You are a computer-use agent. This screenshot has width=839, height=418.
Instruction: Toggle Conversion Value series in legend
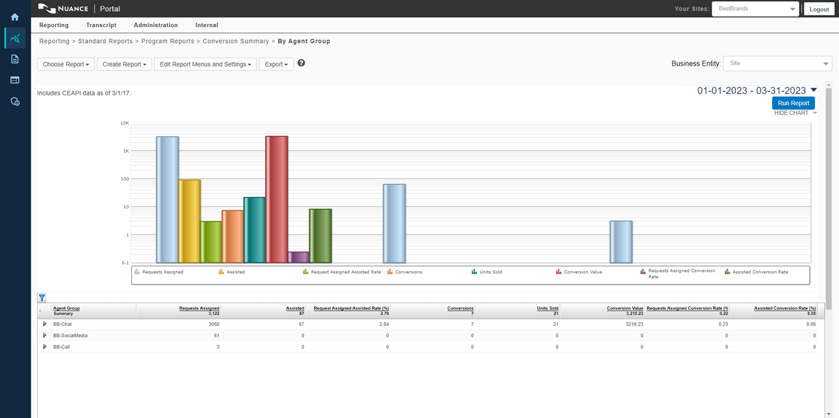point(583,272)
